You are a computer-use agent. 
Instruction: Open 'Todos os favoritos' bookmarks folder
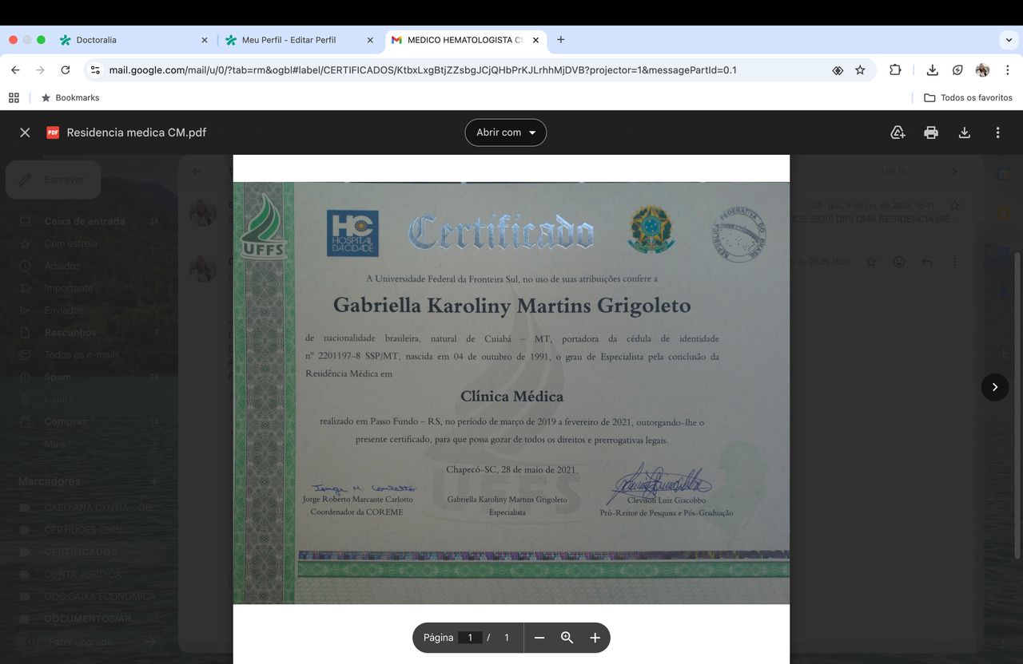(968, 97)
